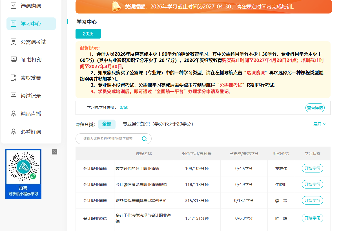Click the 精品直播 person icon
This screenshot has width=339, height=231.
coord(14,114)
